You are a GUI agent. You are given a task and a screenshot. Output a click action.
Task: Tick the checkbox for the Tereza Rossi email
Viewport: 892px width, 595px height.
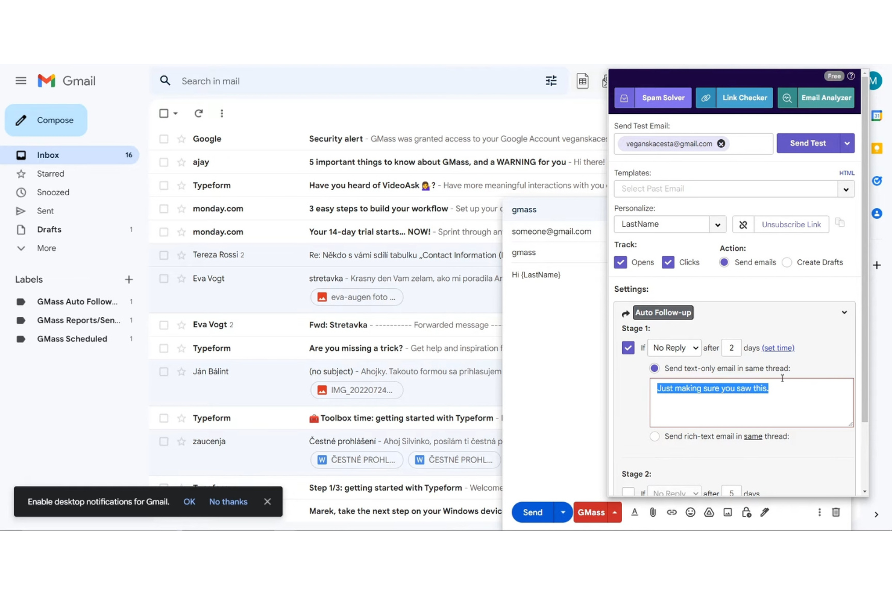(163, 255)
